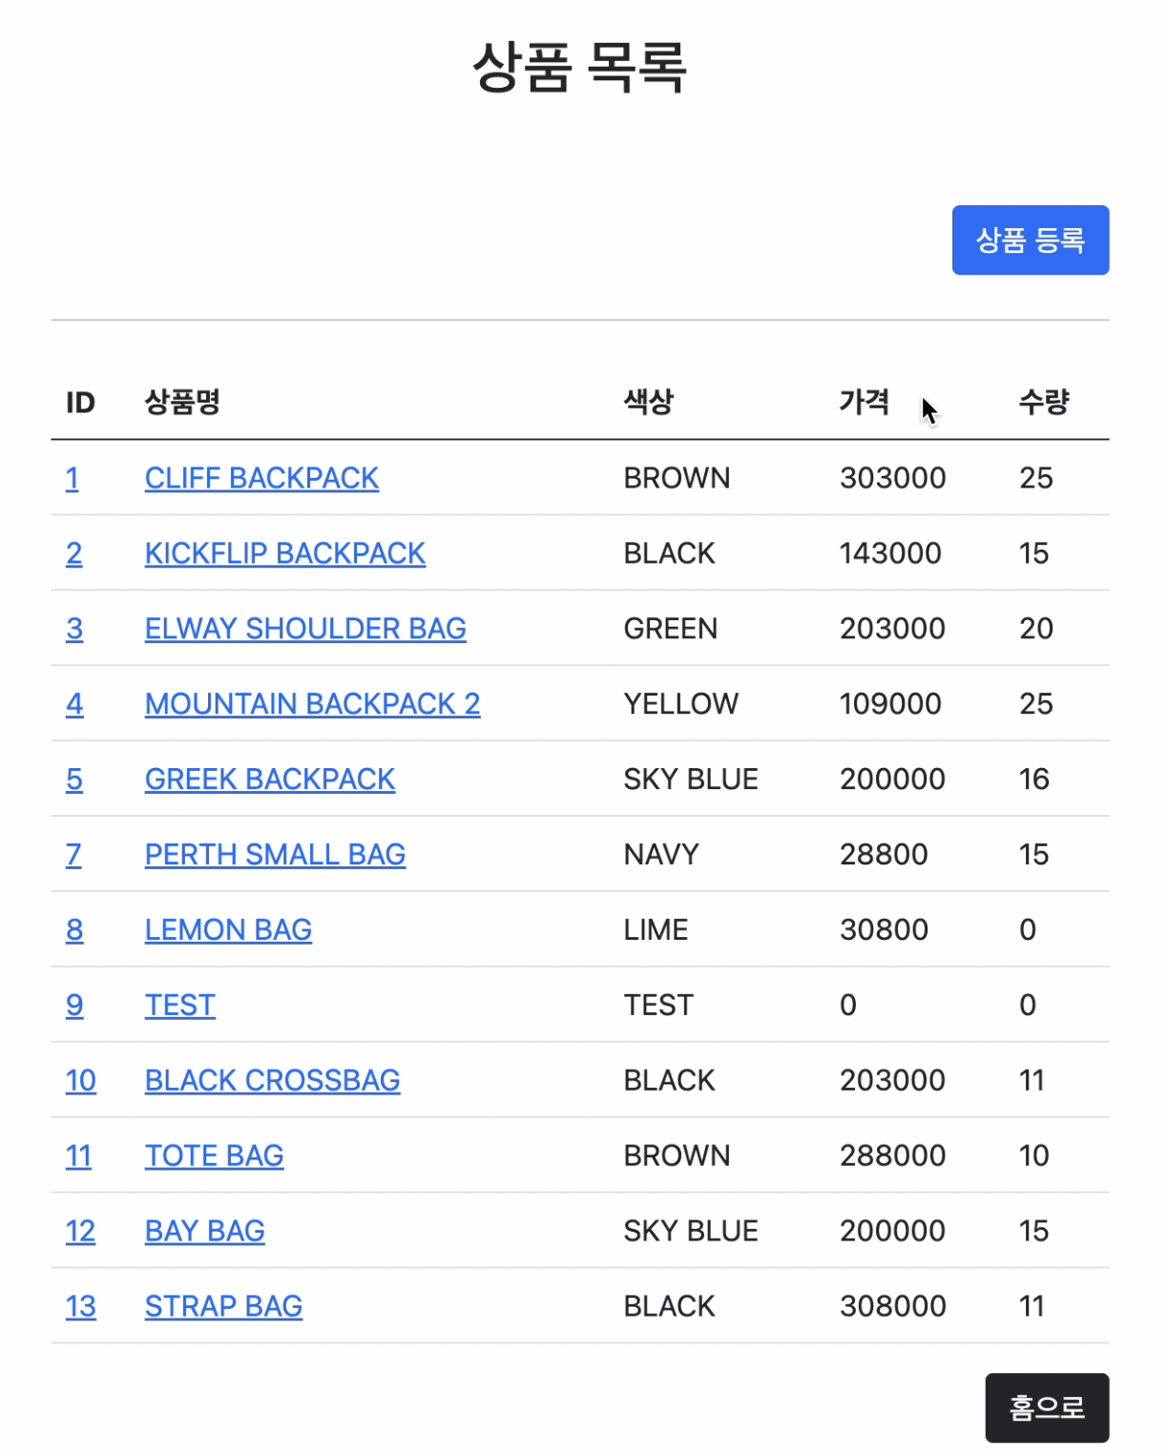Click the LEMON BAG link

coord(228,929)
